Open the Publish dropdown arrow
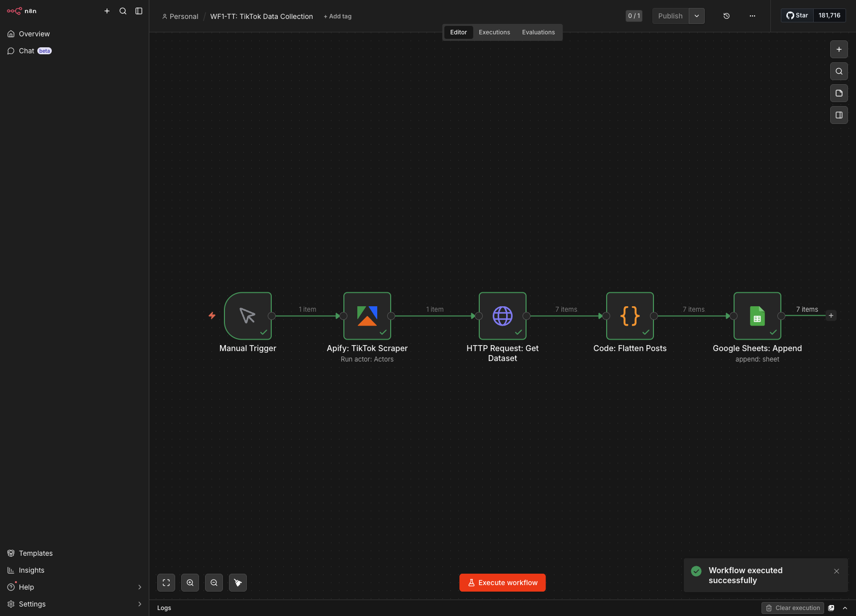Screen dimensions: 856x616 [x=697, y=16]
